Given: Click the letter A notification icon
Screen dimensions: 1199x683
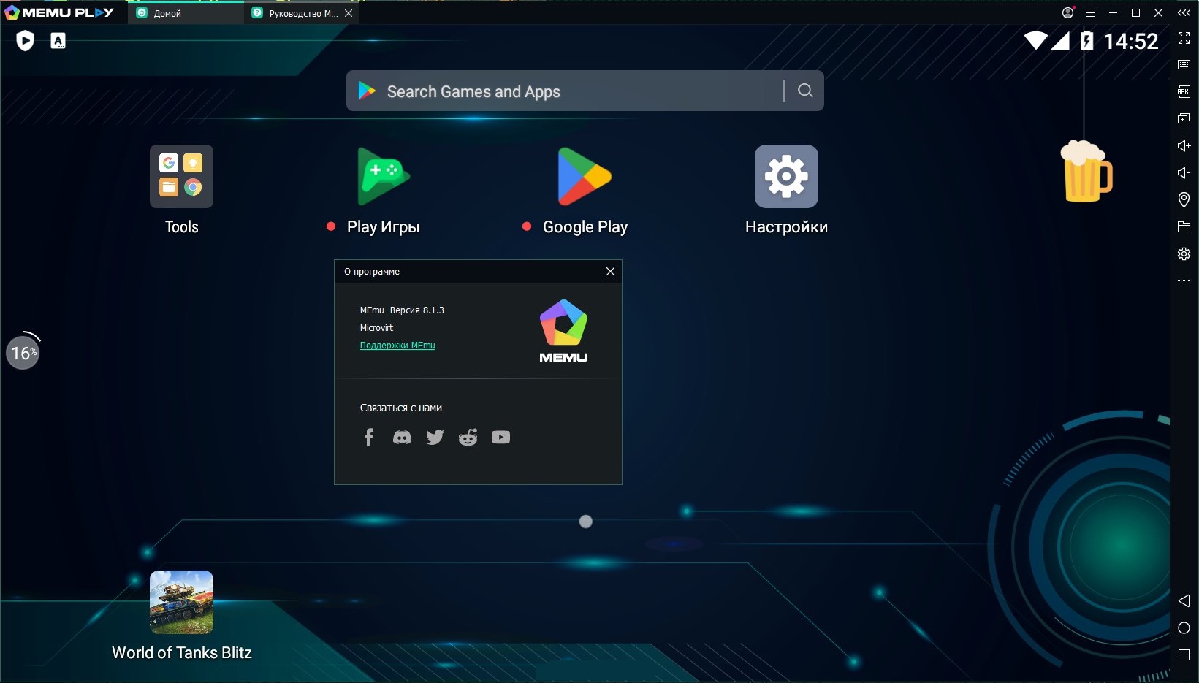Looking at the screenshot, I should pyautogui.click(x=58, y=41).
